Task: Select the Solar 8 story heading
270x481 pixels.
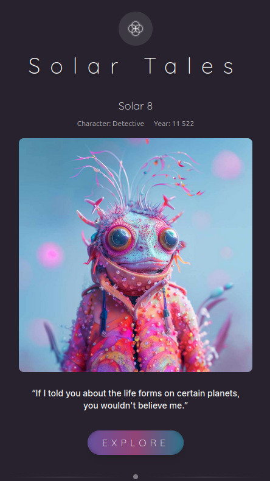Action: 136,106
